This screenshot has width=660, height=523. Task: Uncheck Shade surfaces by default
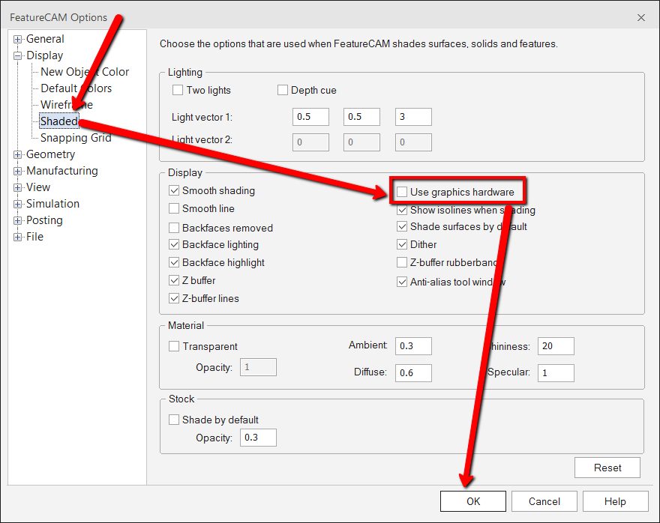coord(402,227)
